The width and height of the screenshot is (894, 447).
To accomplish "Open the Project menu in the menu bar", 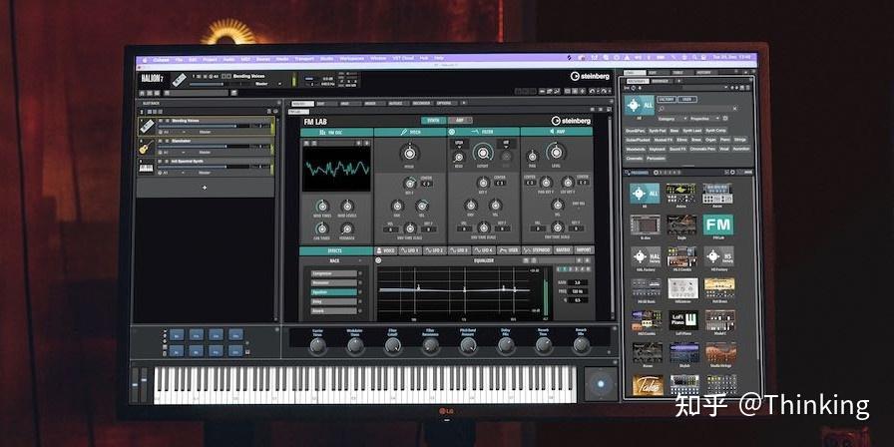I will pos(210,59).
